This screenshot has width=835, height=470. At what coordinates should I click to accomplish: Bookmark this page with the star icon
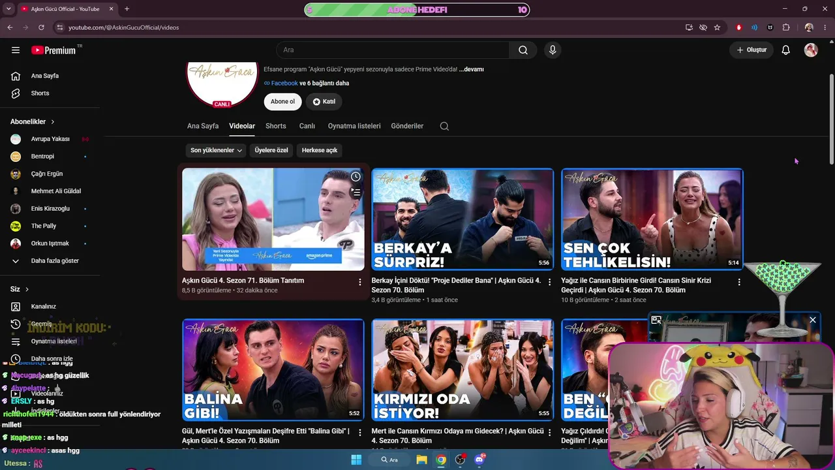pos(717,27)
